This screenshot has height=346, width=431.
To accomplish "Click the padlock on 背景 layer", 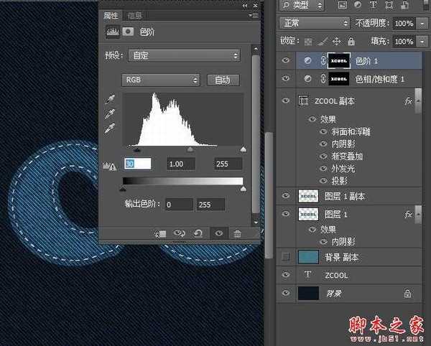I will pyautogui.click(x=407, y=294).
